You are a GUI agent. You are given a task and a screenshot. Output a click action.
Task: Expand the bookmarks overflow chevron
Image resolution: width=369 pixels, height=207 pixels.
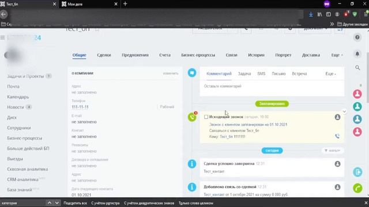[x=332, y=24]
